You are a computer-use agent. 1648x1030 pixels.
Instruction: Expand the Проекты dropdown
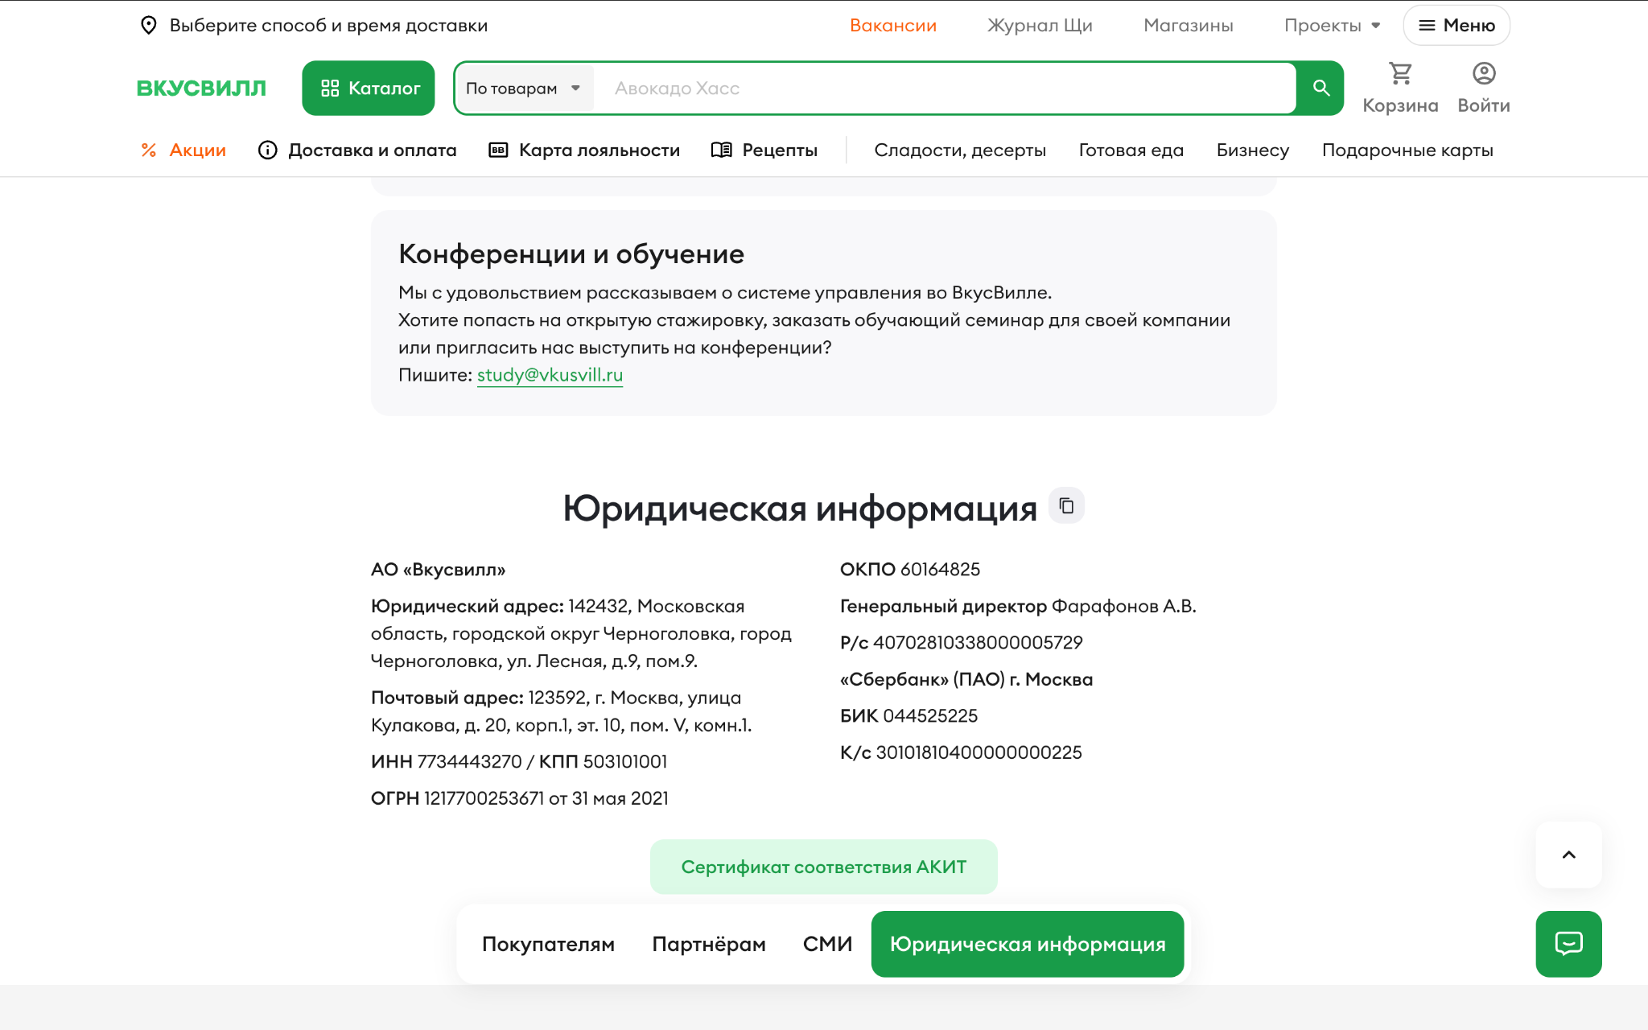click(x=1332, y=25)
